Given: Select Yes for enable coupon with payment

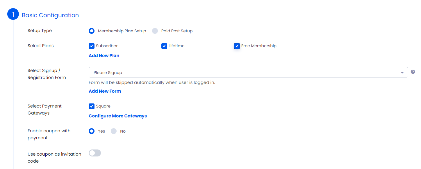Looking at the screenshot, I should 92,131.
